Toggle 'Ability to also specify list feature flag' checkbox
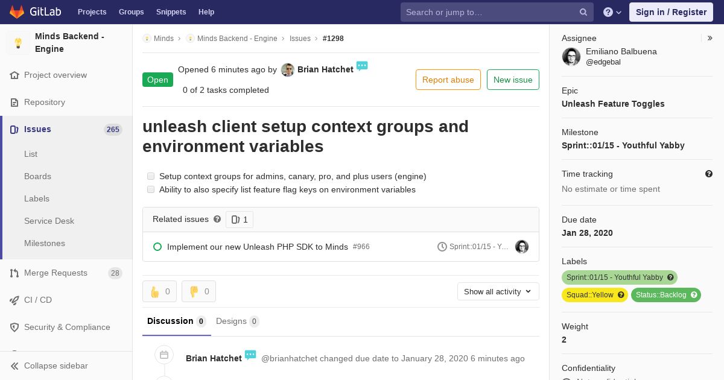 [x=151, y=189]
